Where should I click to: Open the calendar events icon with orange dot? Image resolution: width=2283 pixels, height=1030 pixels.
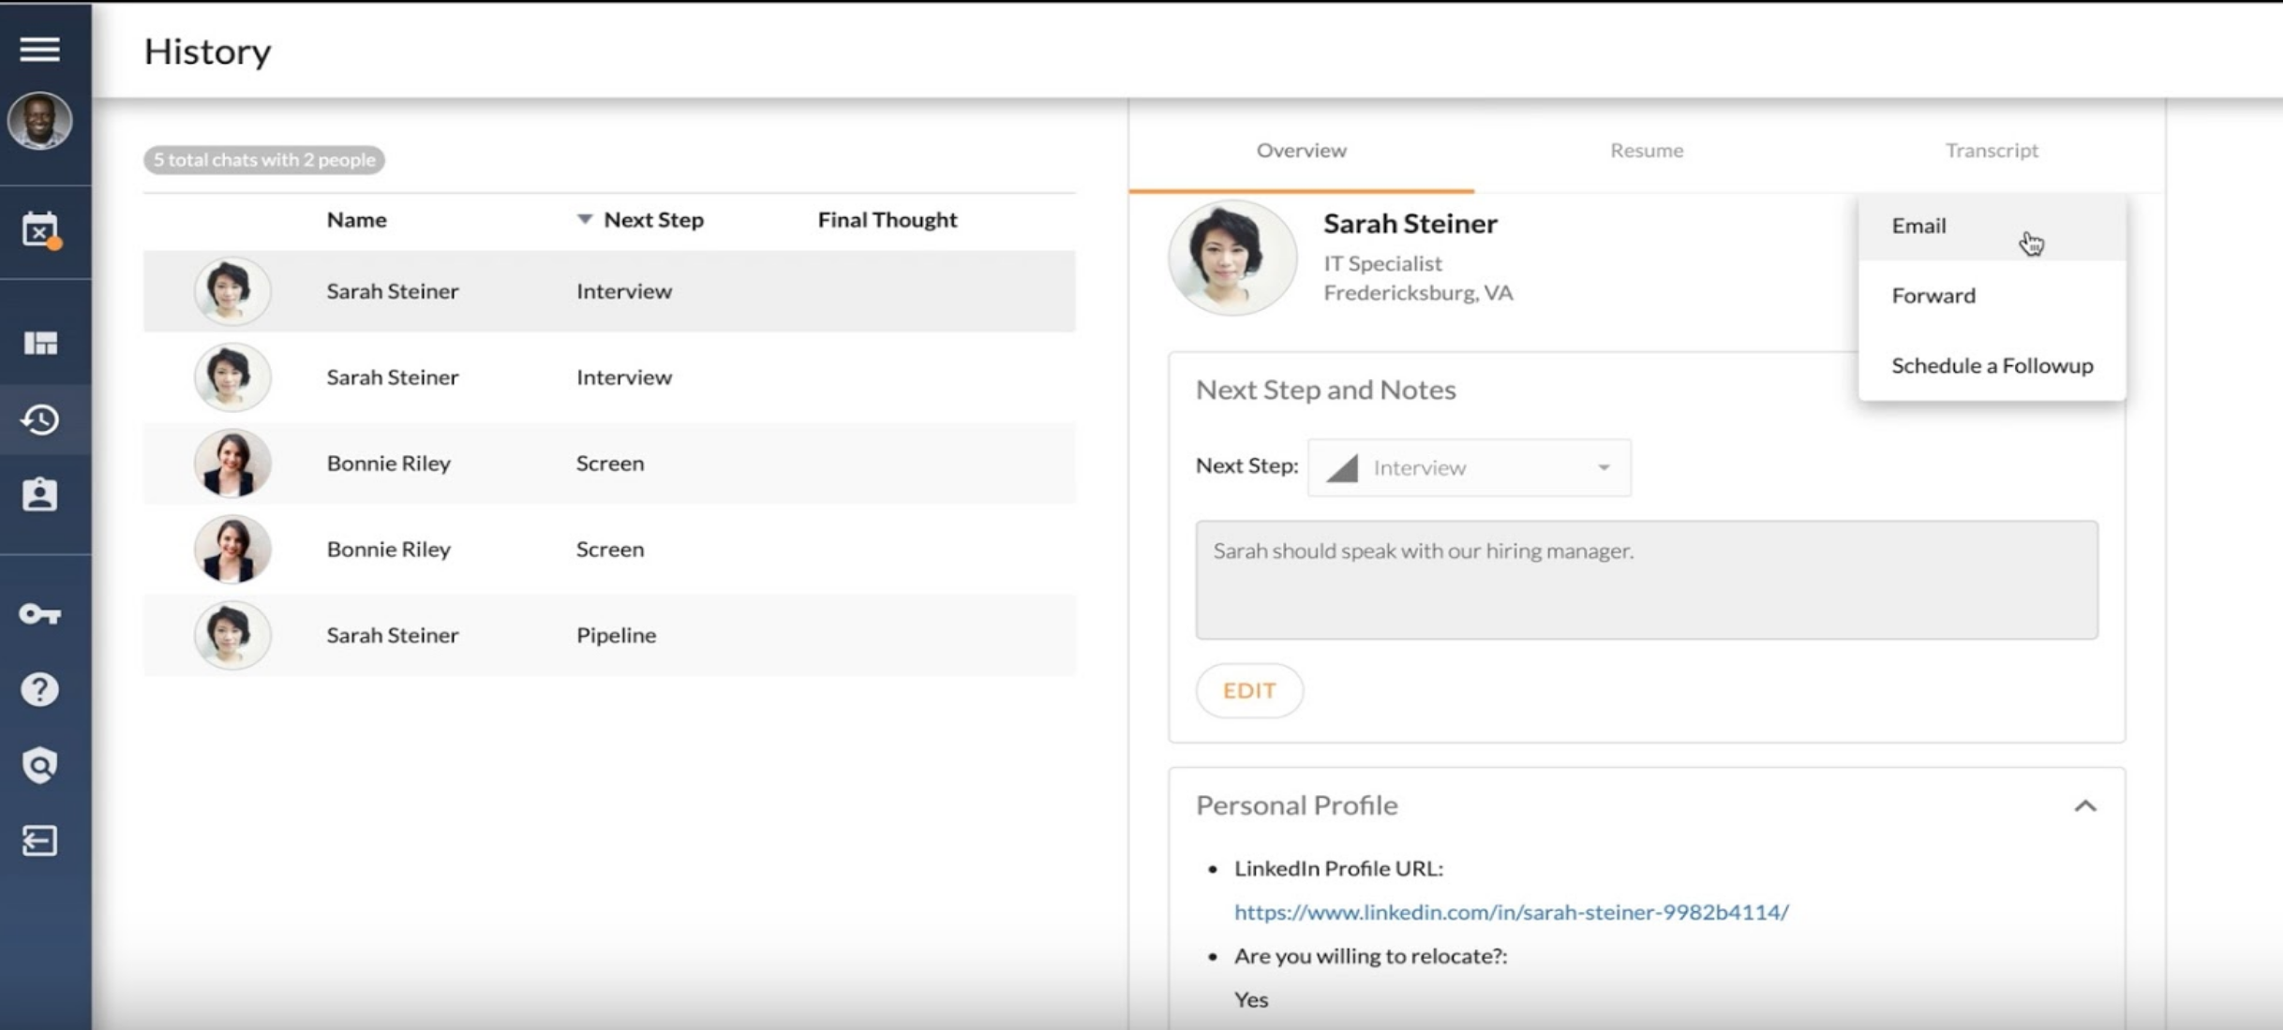click(x=40, y=230)
